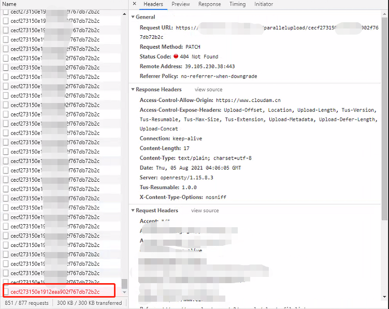Click the 851 / 877 requests status
The width and height of the screenshot is (389, 309).
coord(26,303)
